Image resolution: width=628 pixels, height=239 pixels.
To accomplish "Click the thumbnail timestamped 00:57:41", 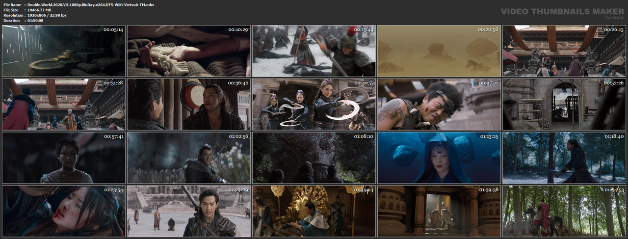I will click(63, 158).
